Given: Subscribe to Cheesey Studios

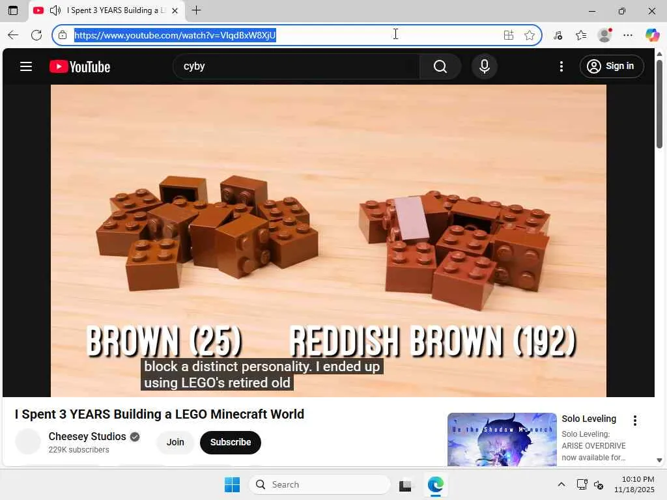Looking at the screenshot, I should (x=230, y=442).
